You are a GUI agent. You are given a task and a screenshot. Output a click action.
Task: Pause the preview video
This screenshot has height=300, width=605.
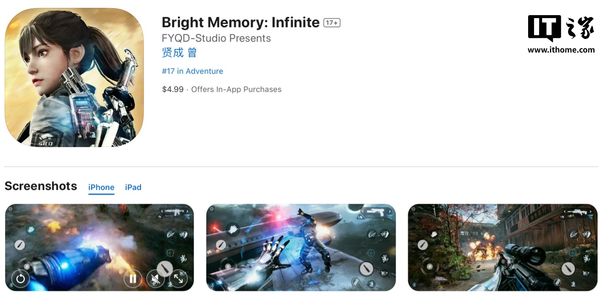133,278
